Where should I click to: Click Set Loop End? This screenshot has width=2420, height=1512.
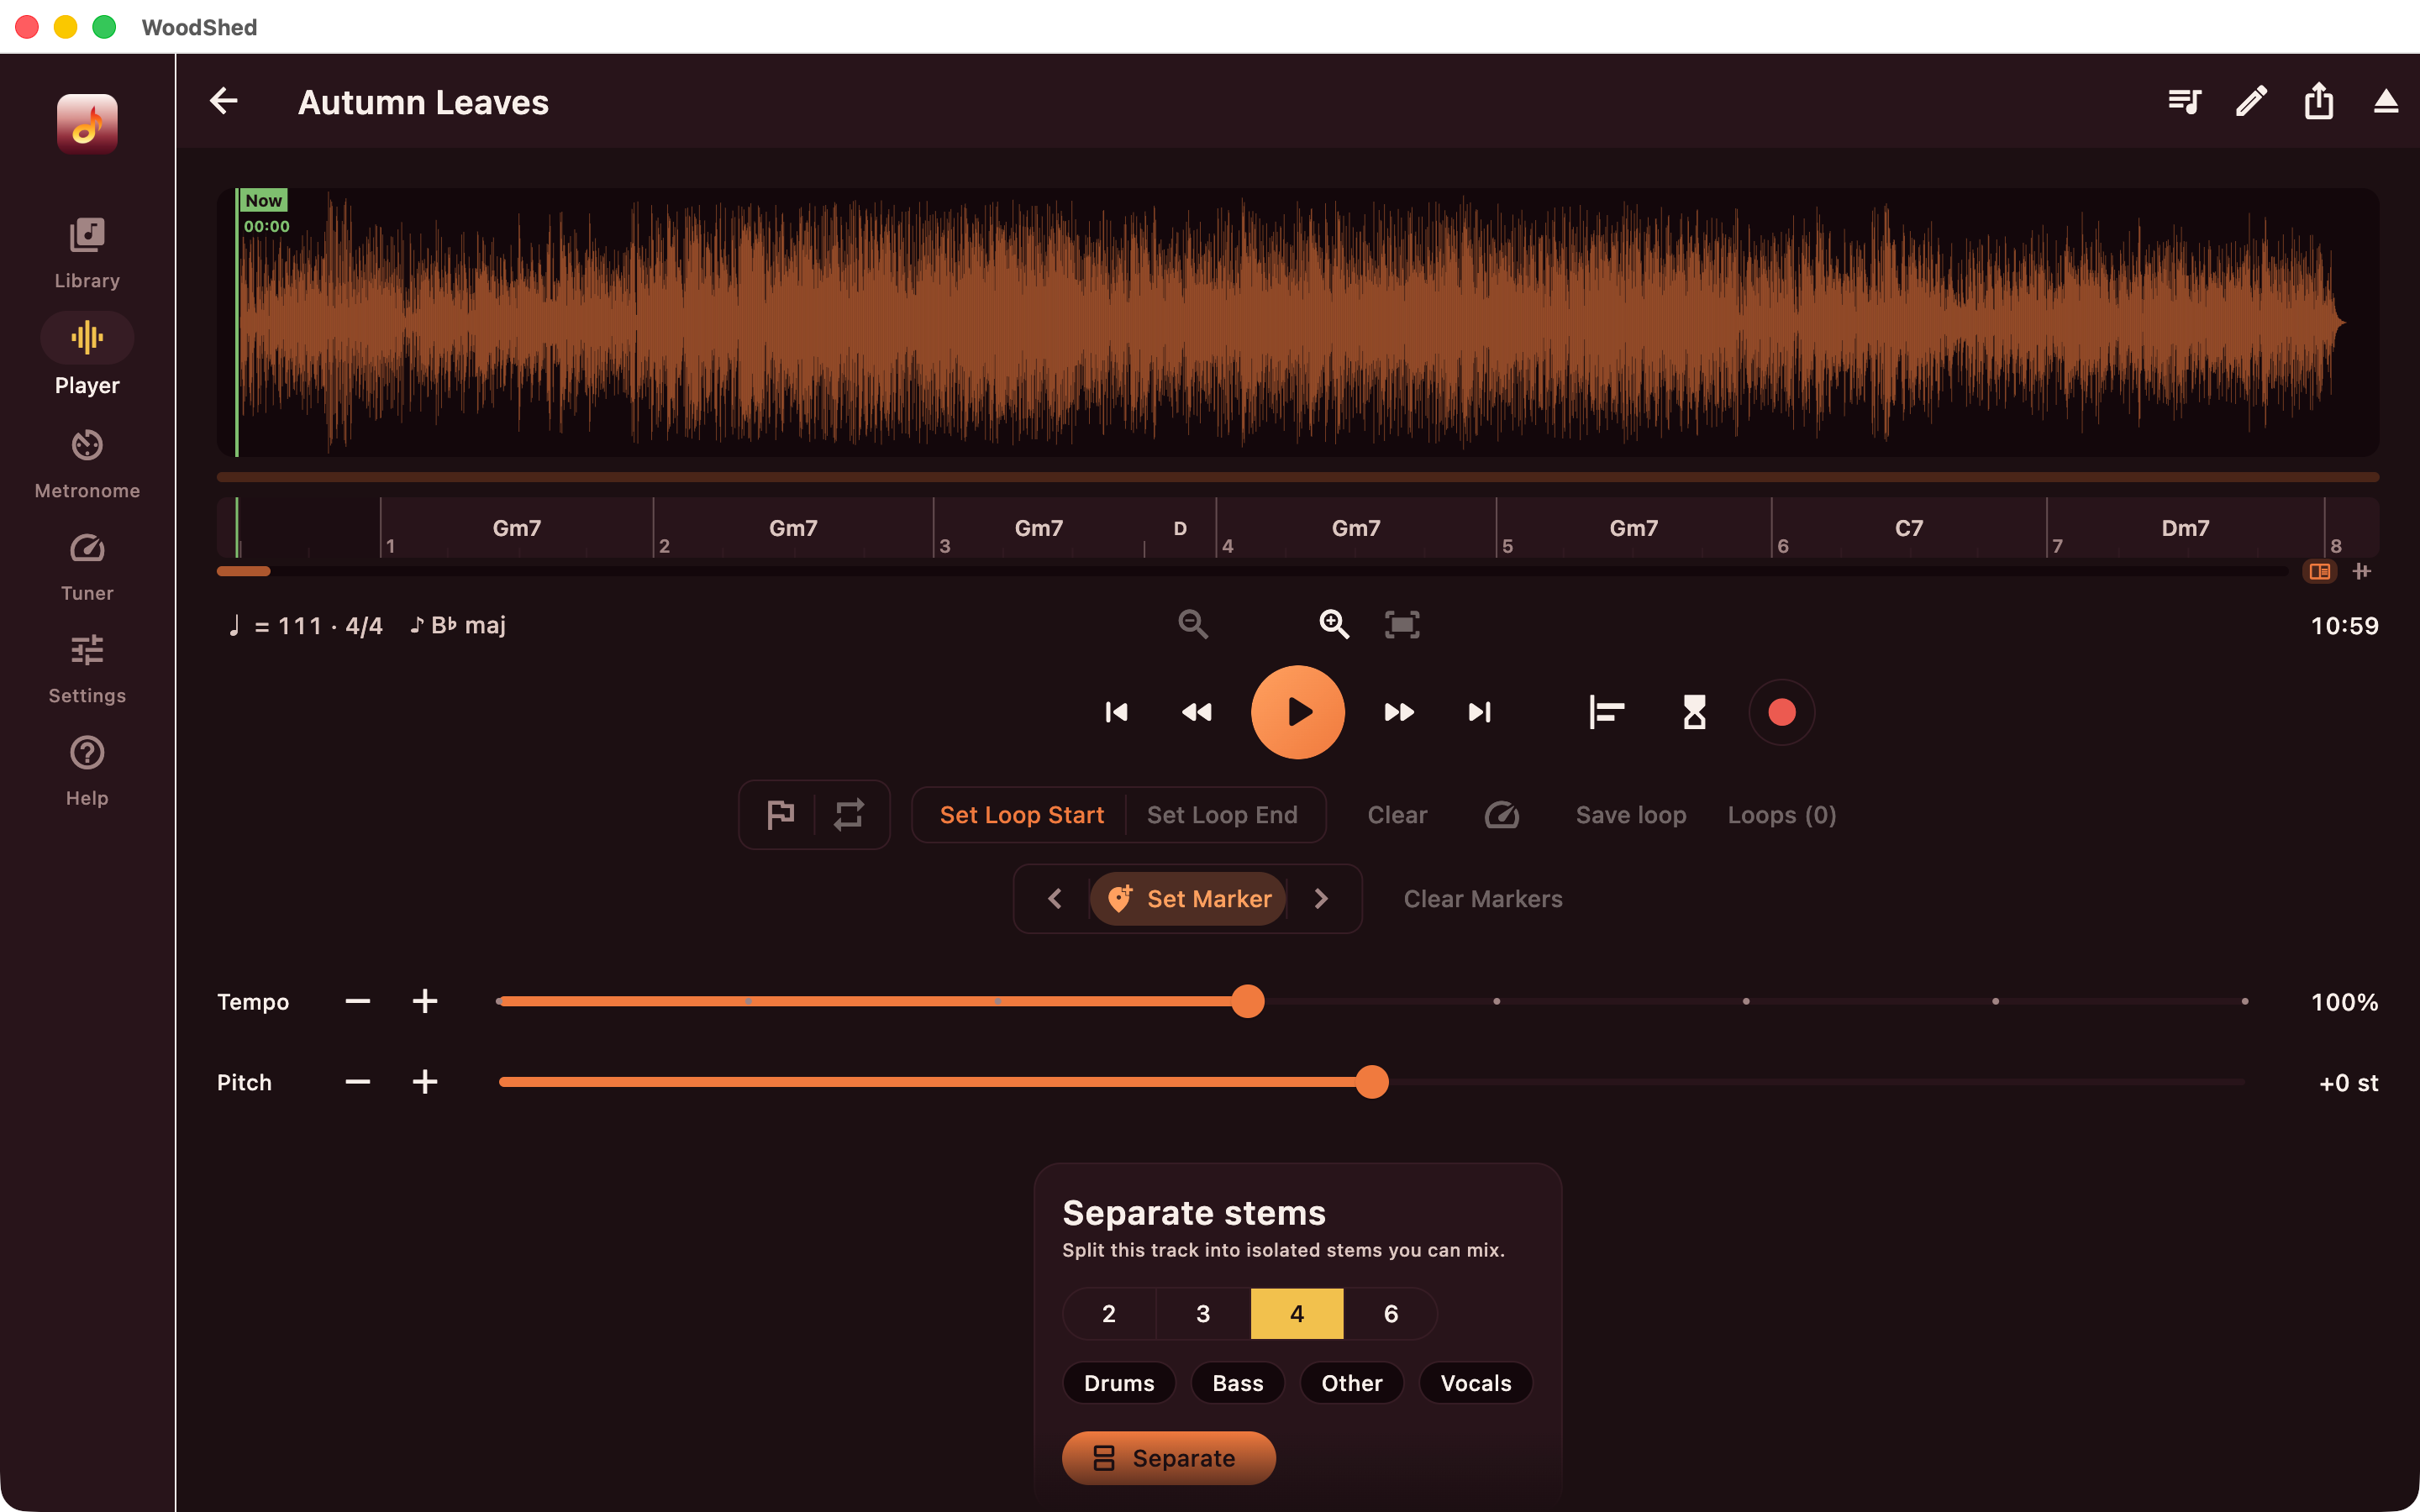click(1222, 815)
